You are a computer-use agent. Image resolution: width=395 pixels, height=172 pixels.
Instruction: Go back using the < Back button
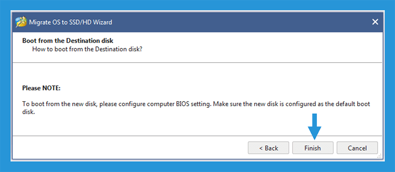point(268,148)
